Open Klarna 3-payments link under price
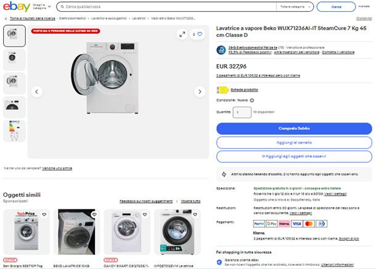The height and width of the screenshot is (269, 376). click(258, 76)
